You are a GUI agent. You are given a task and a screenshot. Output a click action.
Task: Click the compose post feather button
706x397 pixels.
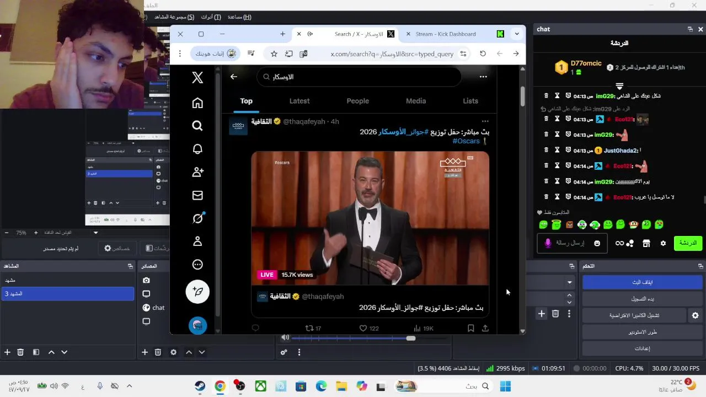coord(197,291)
